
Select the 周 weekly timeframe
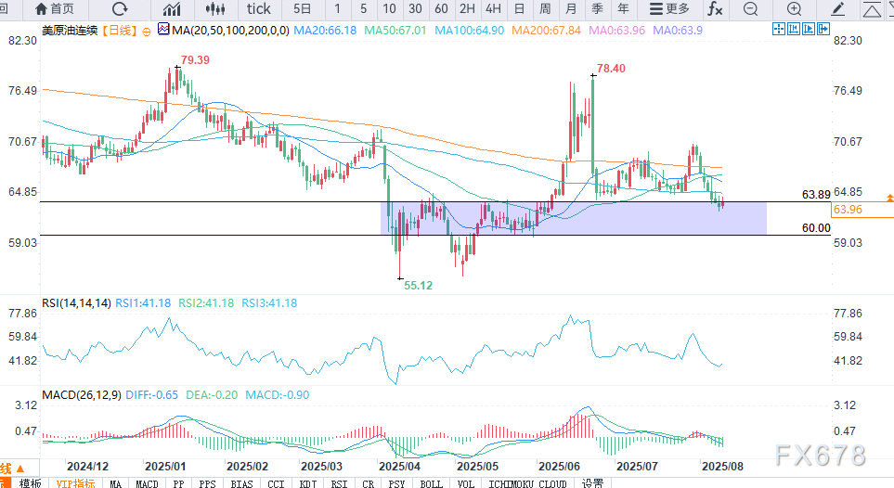click(545, 9)
